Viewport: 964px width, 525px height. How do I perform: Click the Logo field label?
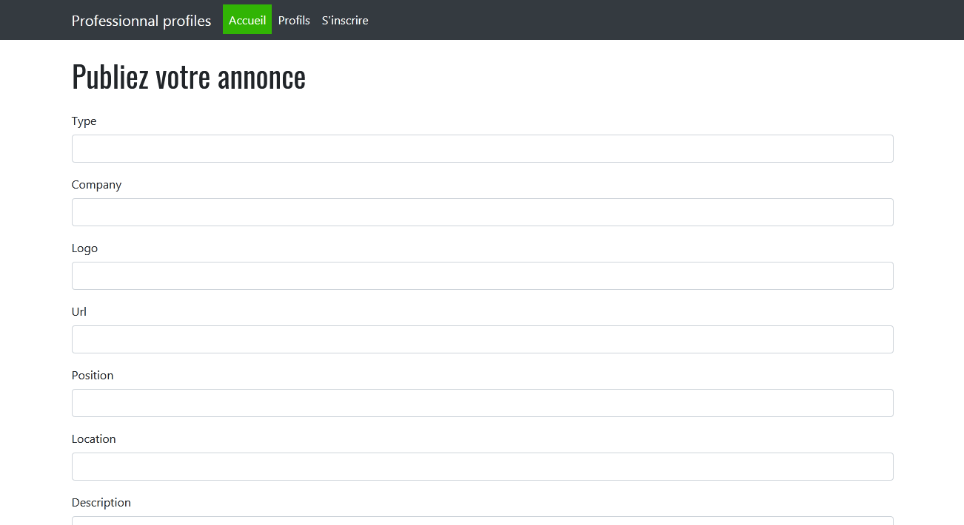point(84,248)
